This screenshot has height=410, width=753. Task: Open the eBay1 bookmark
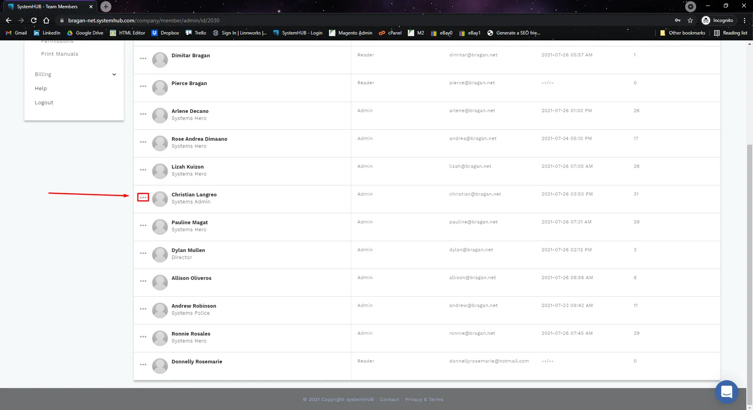pyautogui.click(x=470, y=33)
